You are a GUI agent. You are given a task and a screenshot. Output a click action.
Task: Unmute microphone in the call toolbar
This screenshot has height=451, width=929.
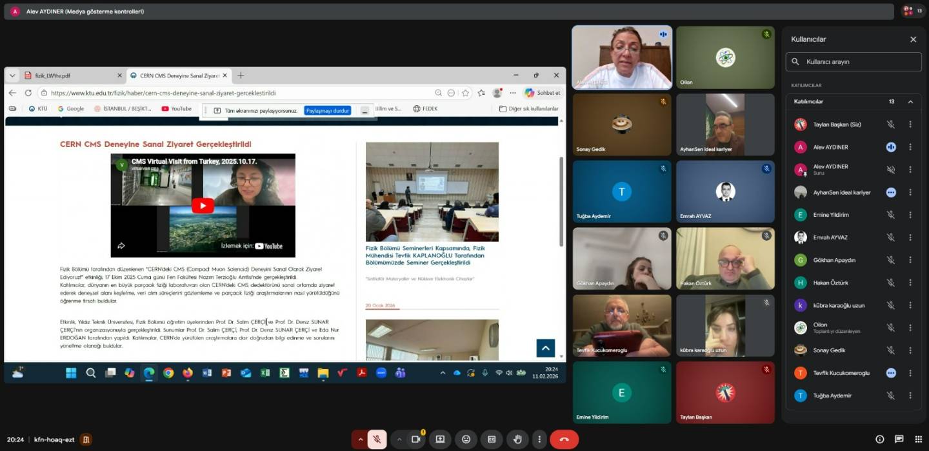coord(377,439)
